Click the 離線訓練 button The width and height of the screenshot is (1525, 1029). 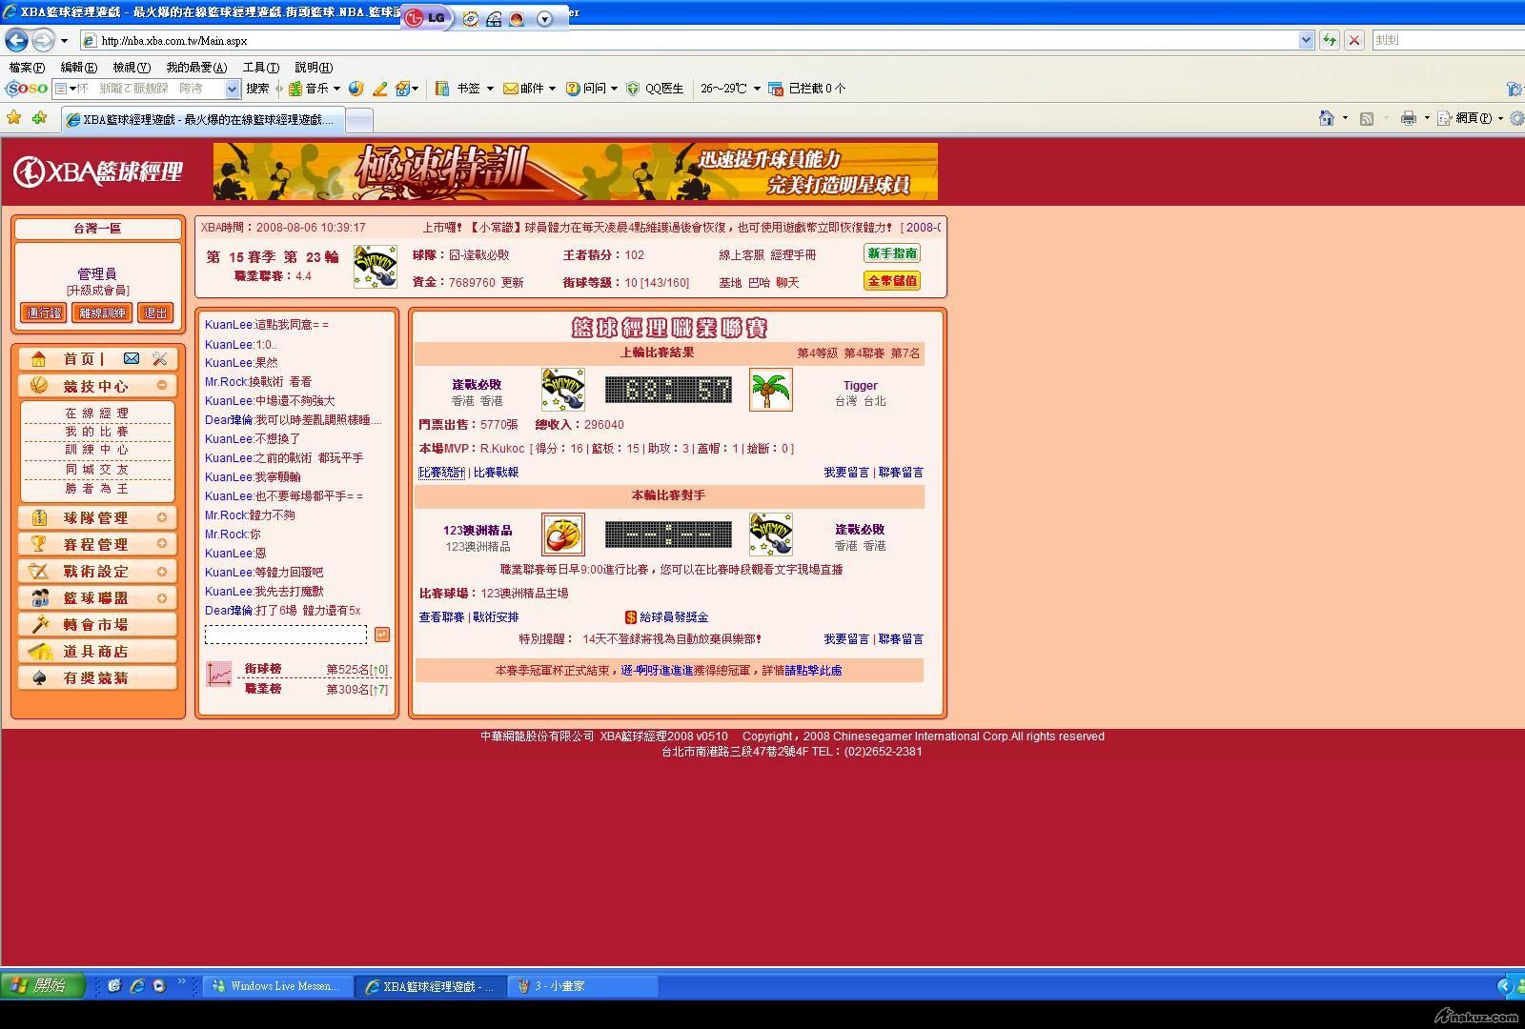[x=102, y=313]
